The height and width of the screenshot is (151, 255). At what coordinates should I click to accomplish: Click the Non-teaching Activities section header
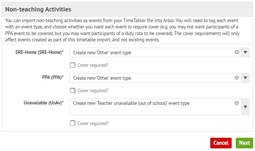[38, 9]
